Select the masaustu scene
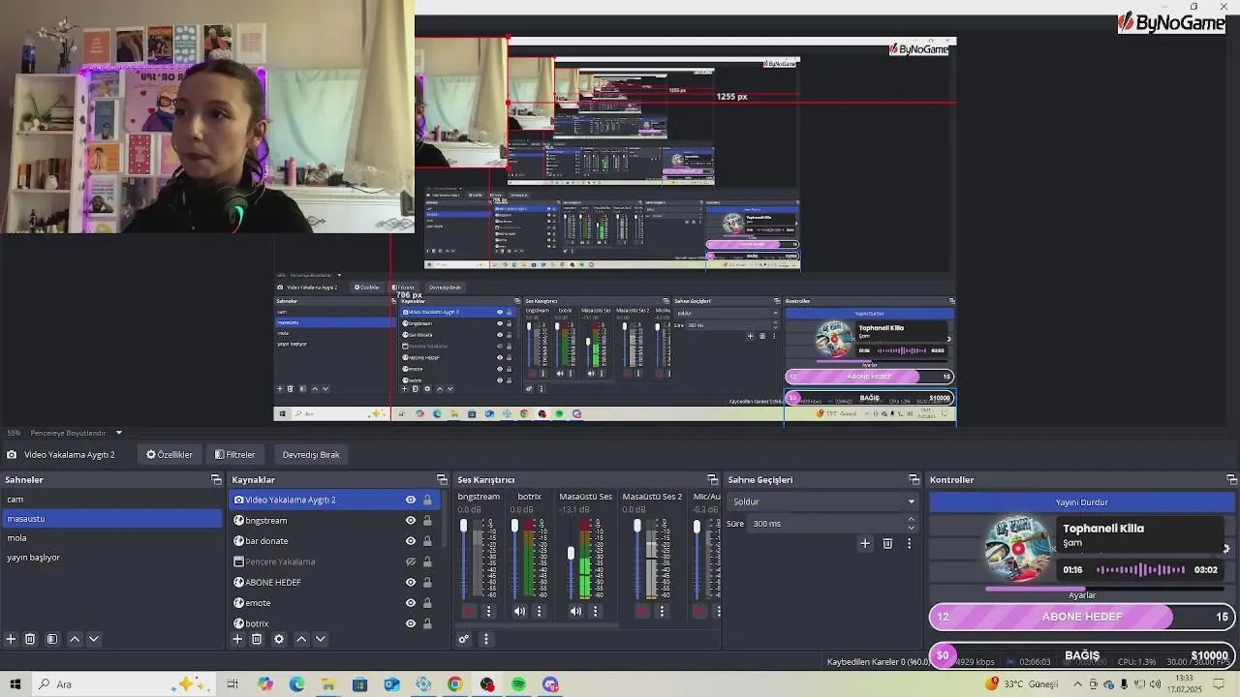The image size is (1240, 697). (x=111, y=519)
